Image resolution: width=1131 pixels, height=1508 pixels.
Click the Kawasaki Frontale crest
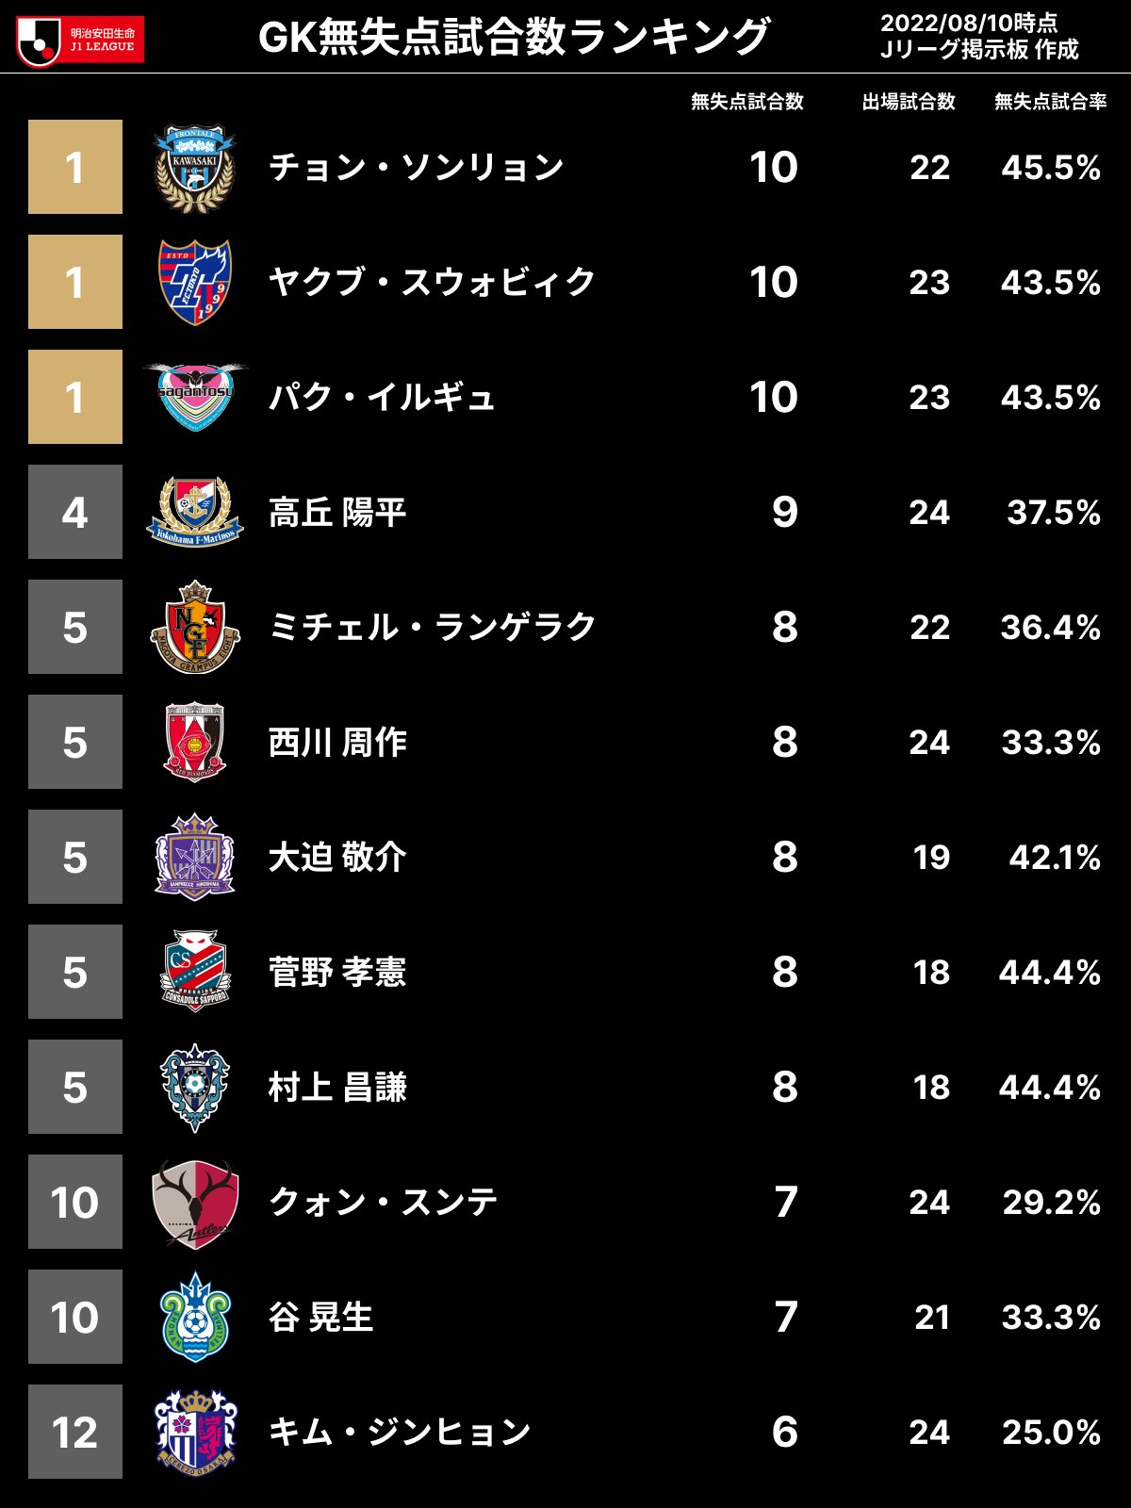click(195, 168)
